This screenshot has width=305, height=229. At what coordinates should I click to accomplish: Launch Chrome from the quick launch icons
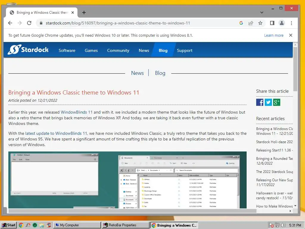click(21, 225)
